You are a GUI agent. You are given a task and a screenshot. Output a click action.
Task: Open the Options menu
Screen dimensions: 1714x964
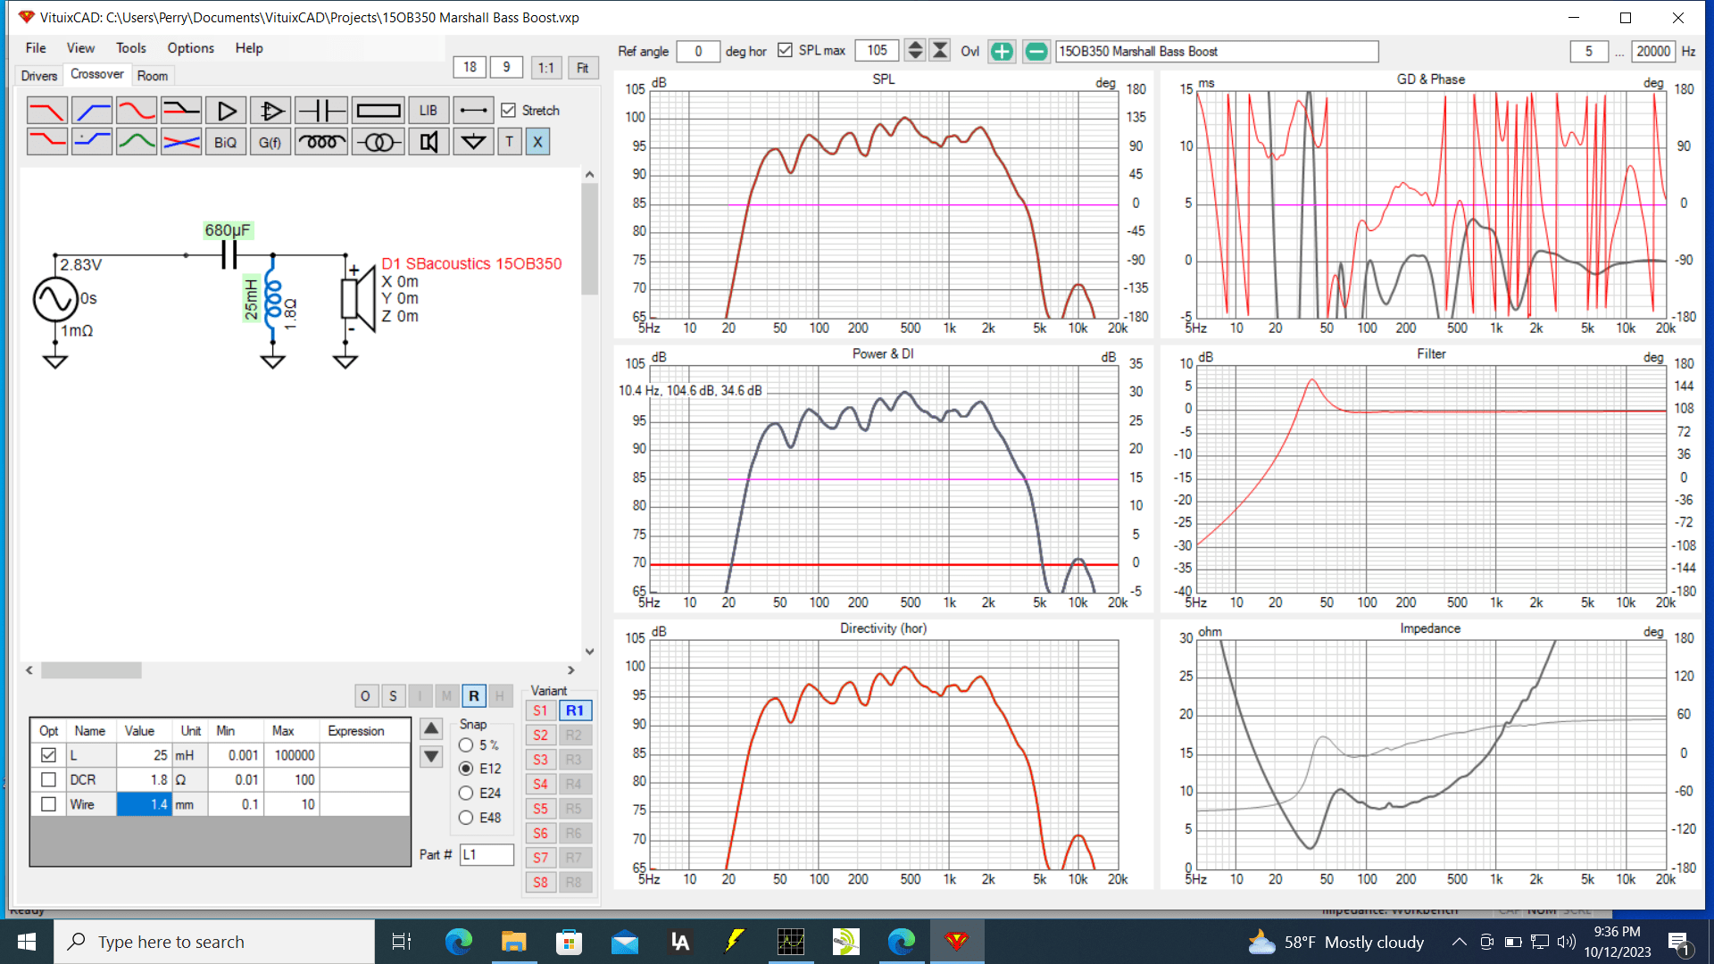pyautogui.click(x=190, y=48)
